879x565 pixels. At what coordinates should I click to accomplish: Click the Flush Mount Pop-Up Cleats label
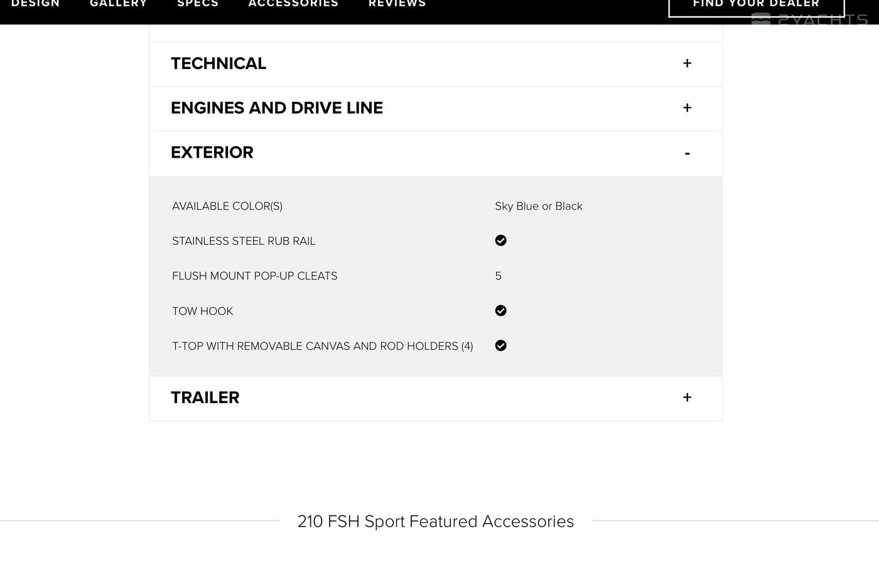click(254, 276)
